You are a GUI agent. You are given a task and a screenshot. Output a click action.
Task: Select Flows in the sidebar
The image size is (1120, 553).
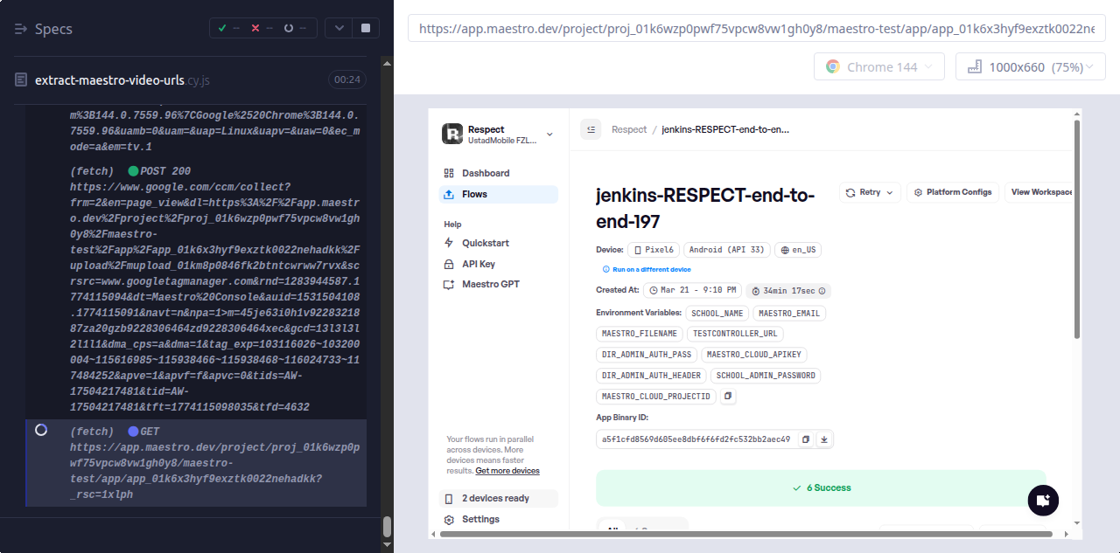(474, 194)
